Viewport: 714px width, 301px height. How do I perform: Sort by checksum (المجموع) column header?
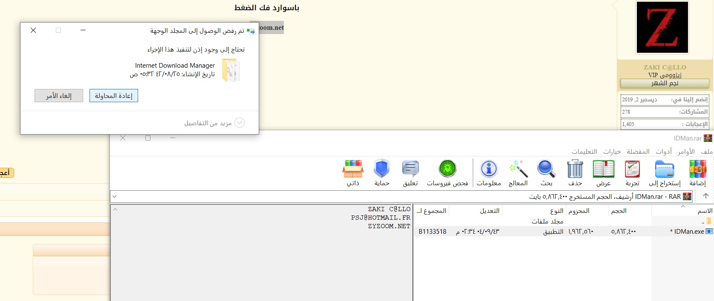[x=431, y=211]
